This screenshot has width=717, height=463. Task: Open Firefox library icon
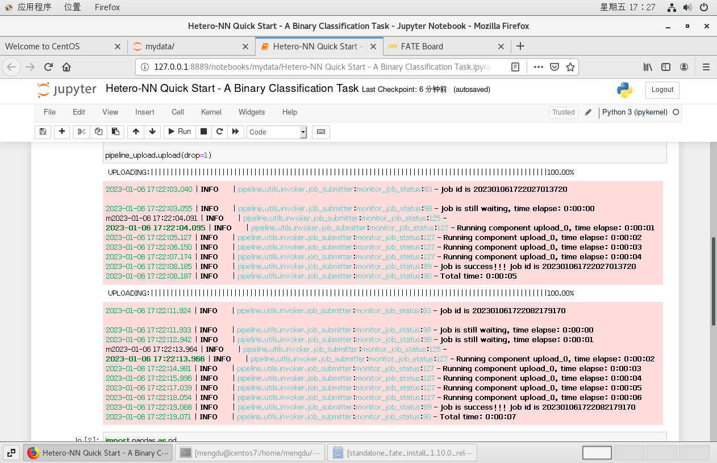[x=648, y=67]
